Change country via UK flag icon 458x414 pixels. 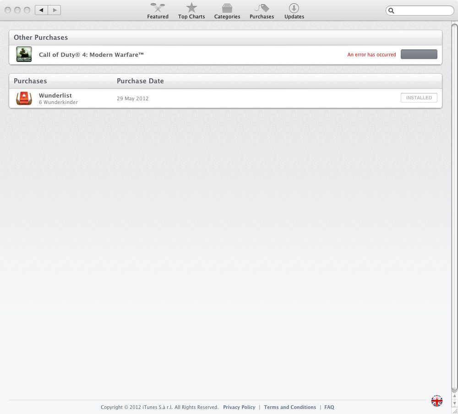tap(436, 401)
